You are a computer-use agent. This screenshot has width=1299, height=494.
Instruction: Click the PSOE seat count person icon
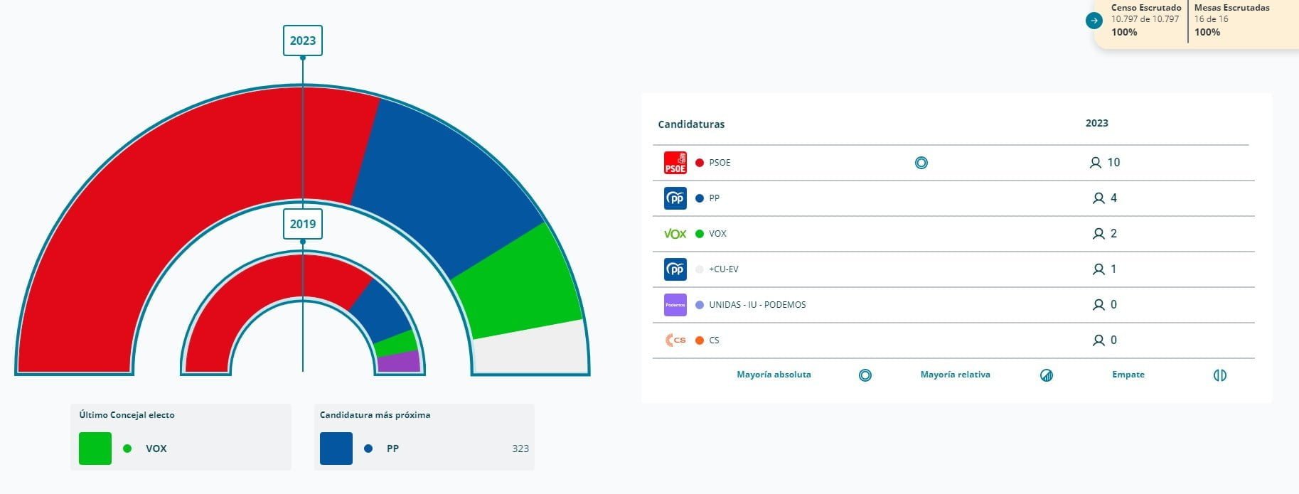click(x=1095, y=163)
